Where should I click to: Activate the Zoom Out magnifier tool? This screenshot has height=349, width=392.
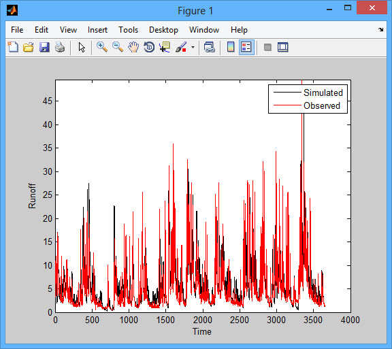point(118,47)
